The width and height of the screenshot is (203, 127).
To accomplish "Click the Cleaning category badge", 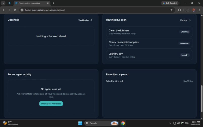I will (185, 32).
